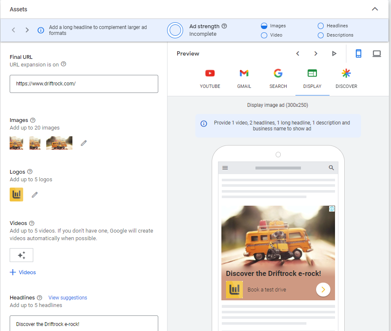This screenshot has height=331, width=391.
Task: Collapse the Assets panel
Action: coord(375,8)
